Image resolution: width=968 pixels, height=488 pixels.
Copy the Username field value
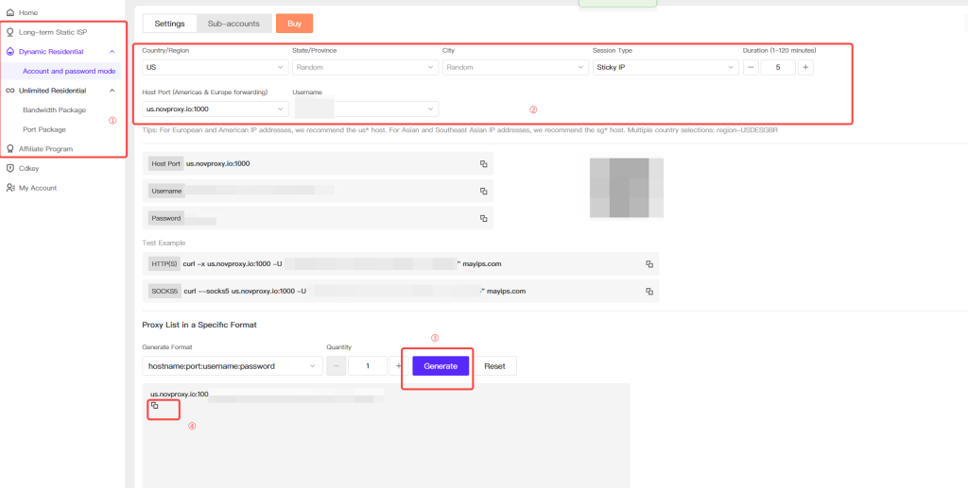(x=483, y=191)
